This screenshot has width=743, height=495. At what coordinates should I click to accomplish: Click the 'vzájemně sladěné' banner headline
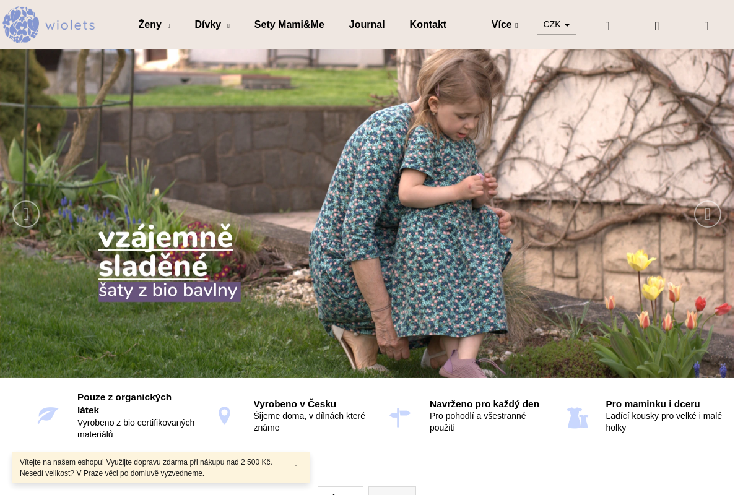[166, 252]
